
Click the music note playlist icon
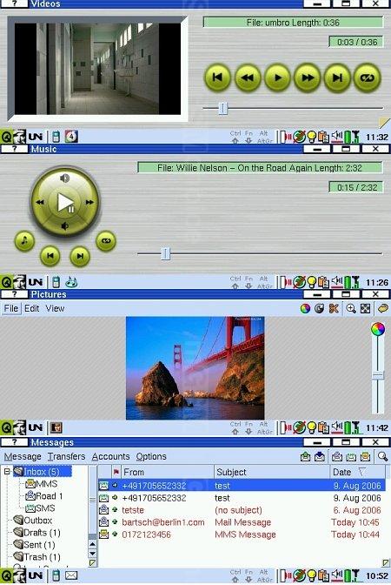click(x=24, y=241)
